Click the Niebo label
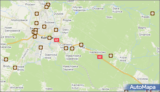The height and width of the screenshot is (92, 160). pos(49,89)
